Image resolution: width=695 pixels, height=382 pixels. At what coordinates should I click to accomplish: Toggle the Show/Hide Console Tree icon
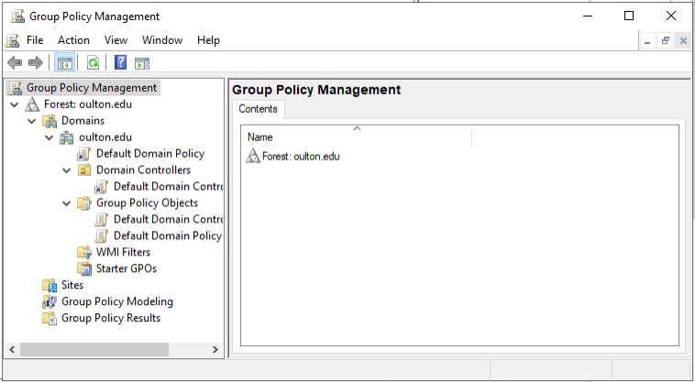tap(64, 63)
